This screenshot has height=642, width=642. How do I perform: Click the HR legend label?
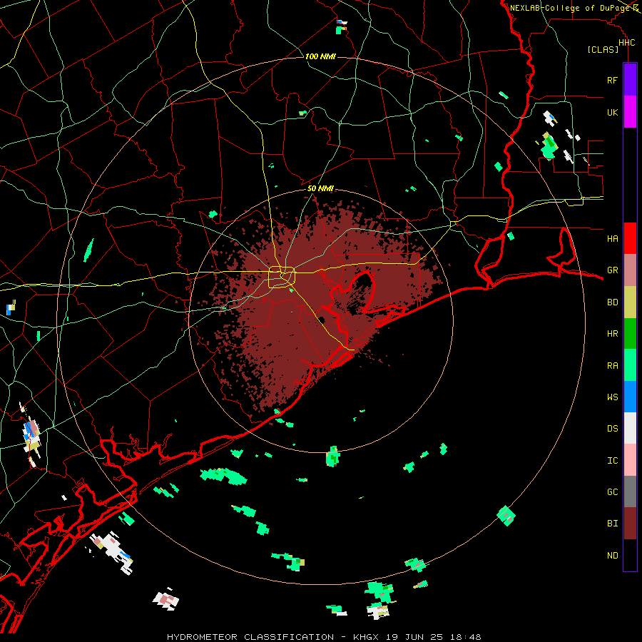click(612, 334)
